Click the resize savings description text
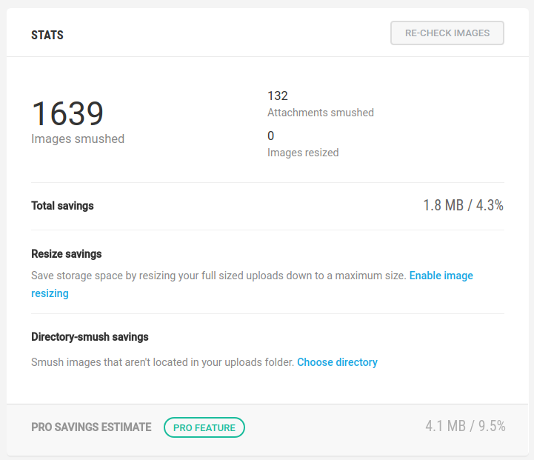Viewport: 534px width, 460px height. click(218, 276)
